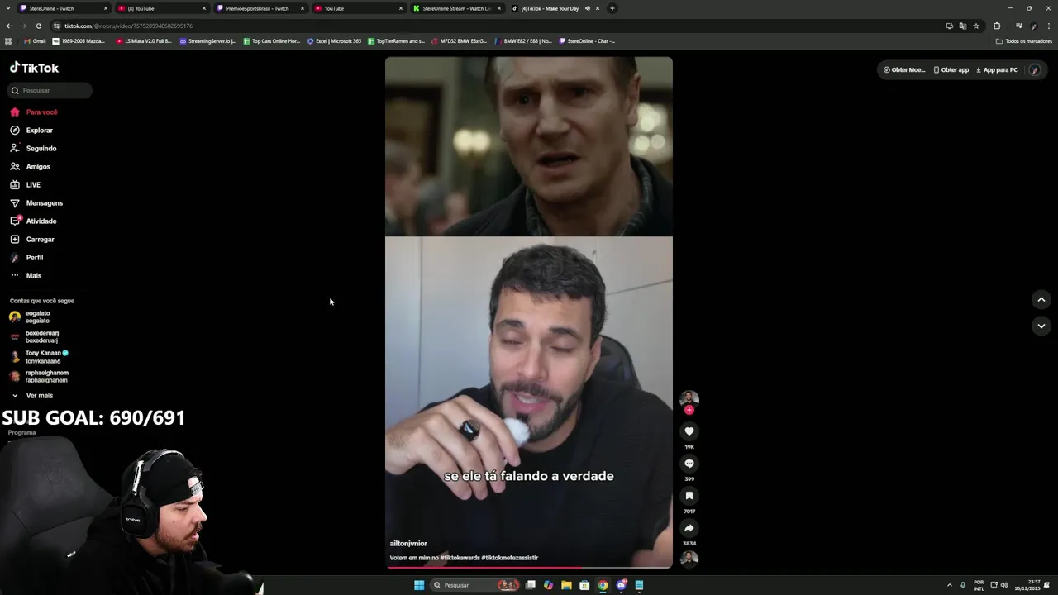The height and width of the screenshot is (595, 1058).
Task: Open the boxederuarj followed account
Action: [34, 336]
